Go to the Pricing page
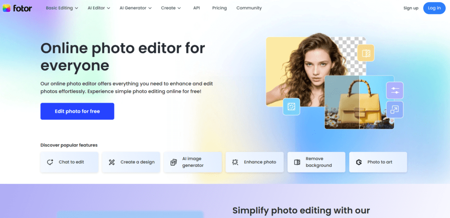 [x=219, y=8]
